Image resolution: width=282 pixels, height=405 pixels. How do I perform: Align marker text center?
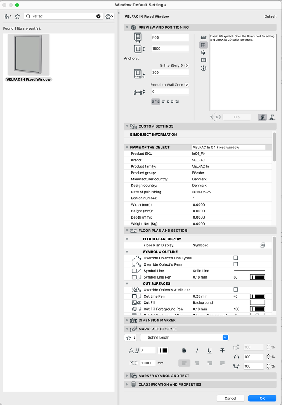(x=197, y=363)
